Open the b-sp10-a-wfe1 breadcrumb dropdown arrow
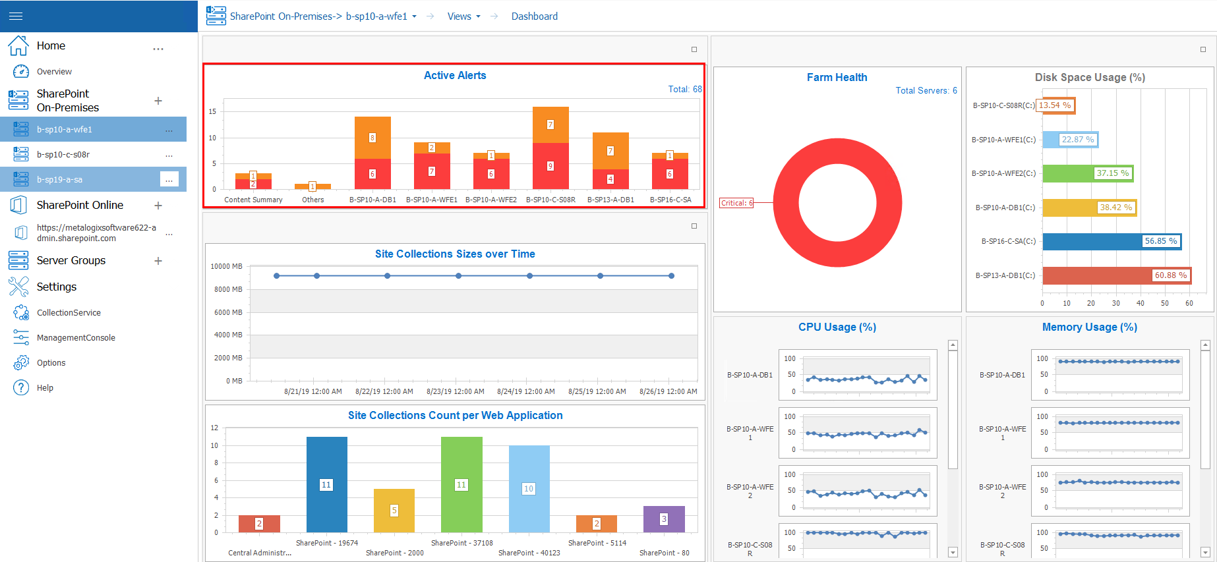The image size is (1217, 562). [415, 16]
